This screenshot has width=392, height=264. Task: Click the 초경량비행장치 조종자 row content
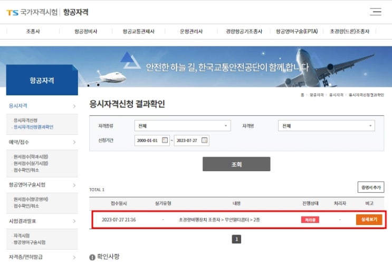(219, 220)
